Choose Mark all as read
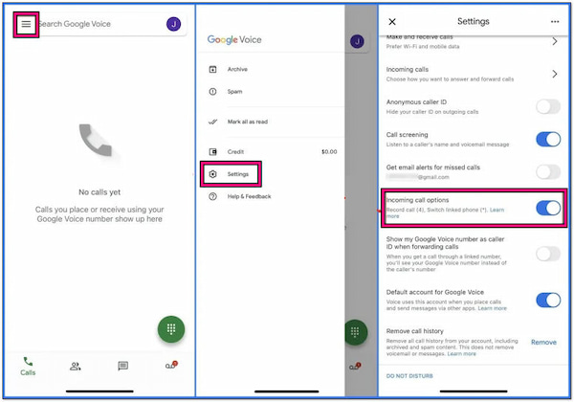Viewport: 574px width, 402px height. [248, 122]
